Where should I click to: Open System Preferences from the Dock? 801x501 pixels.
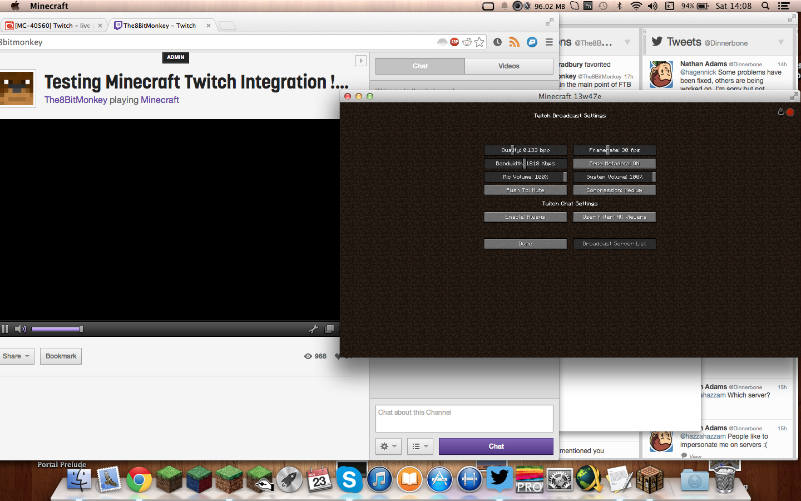click(560, 479)
